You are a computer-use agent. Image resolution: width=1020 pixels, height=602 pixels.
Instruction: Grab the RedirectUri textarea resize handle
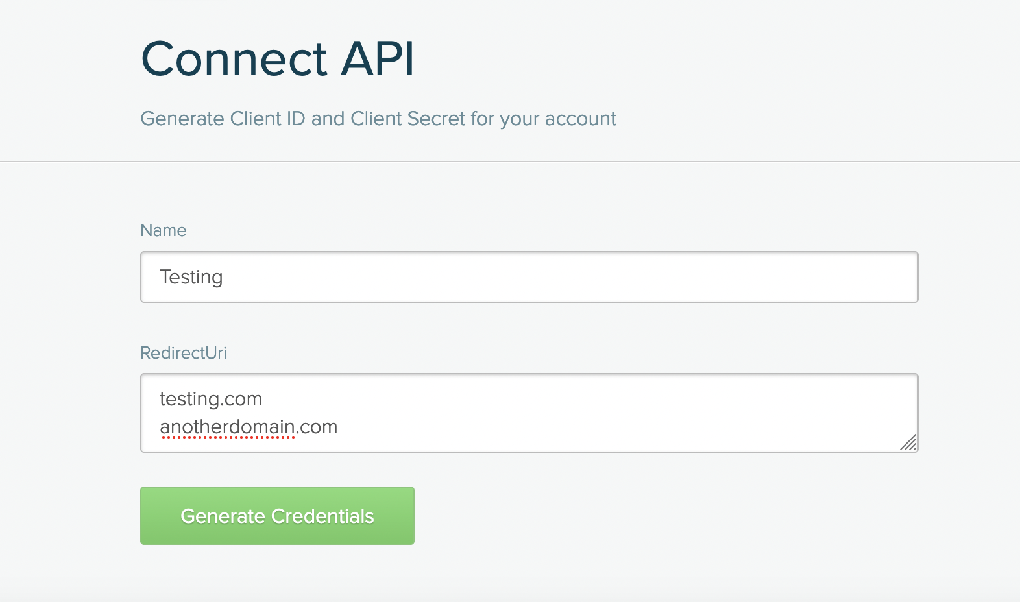pos(908,442)
